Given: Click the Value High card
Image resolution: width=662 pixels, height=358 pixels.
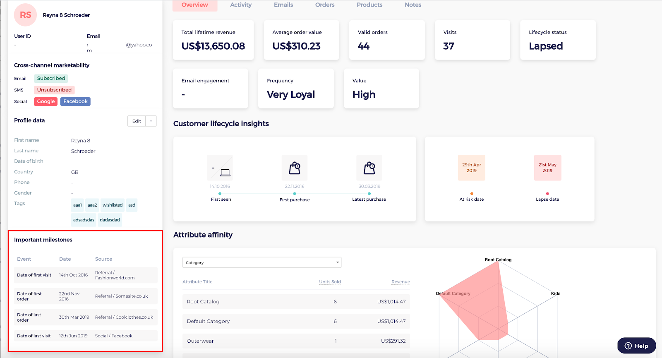Looking at the screenshot, I should (381, 89).
